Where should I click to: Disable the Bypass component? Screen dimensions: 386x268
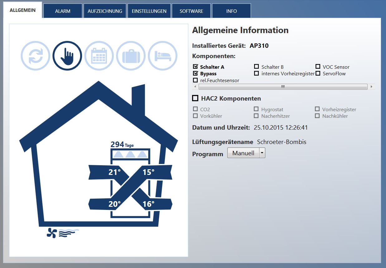click(x=195, y=73)
